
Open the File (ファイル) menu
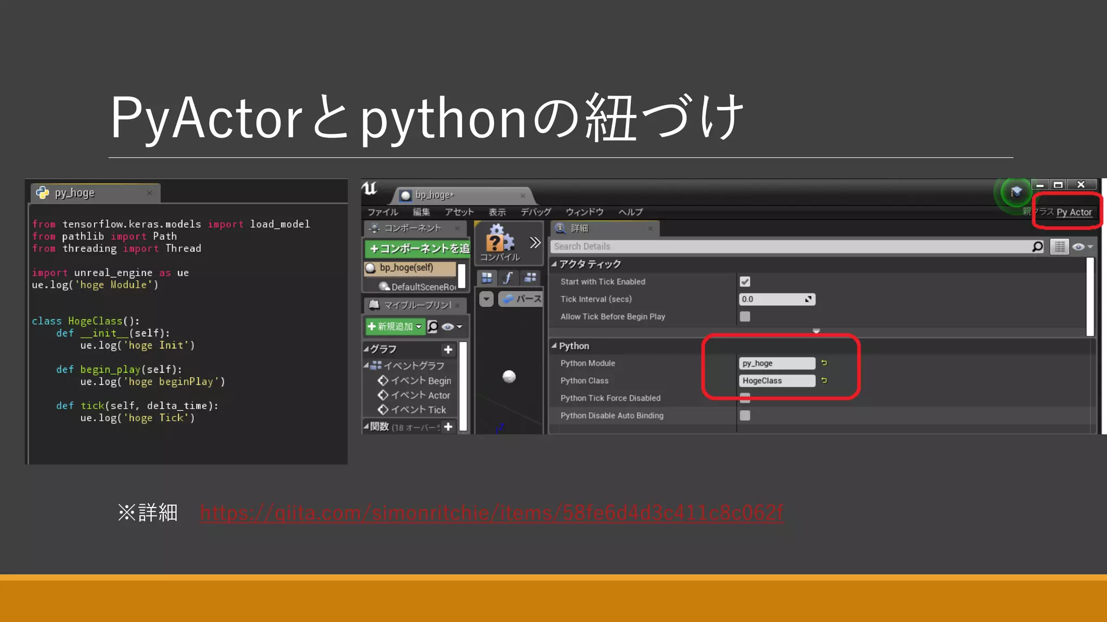point(383,212)
